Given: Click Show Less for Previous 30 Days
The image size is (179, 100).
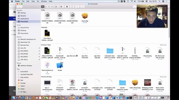Looking at the screenshot, I should [163, 77].
